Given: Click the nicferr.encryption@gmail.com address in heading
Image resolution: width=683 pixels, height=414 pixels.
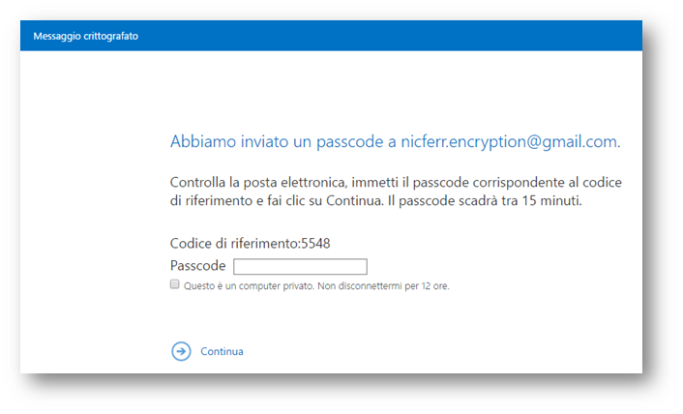Looking at the screenshot, I should [x=510, y=141].
